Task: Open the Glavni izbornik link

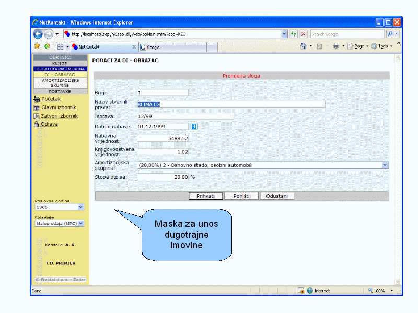Action: (59, 107)
